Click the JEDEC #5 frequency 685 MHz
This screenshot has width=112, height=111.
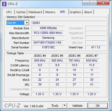click(57, 60)
